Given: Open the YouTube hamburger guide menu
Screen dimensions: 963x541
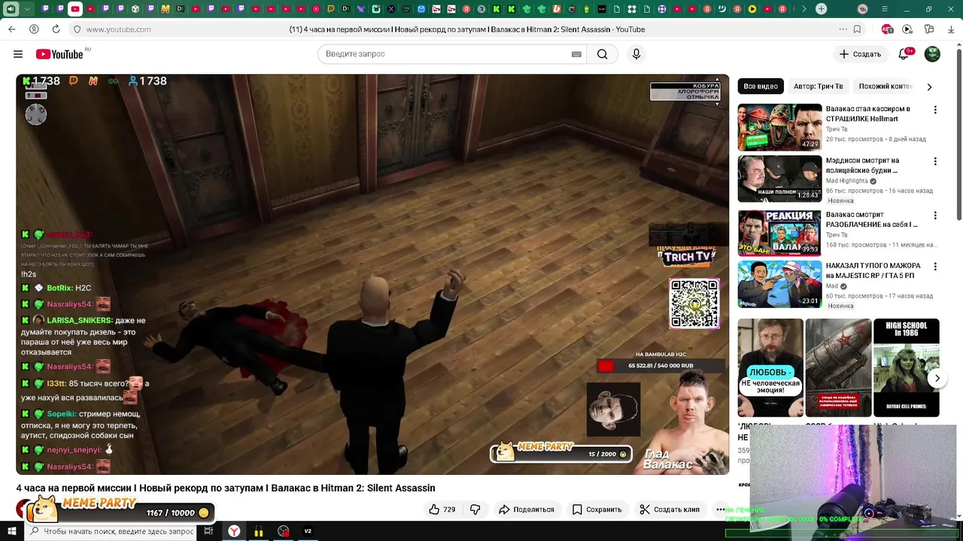Looking at the screenshot, I should point(18,54).
